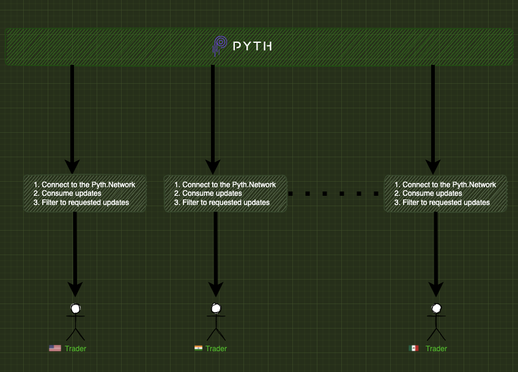
Task: Select the stick figure above the US Trader
Action: click(75, 322)
